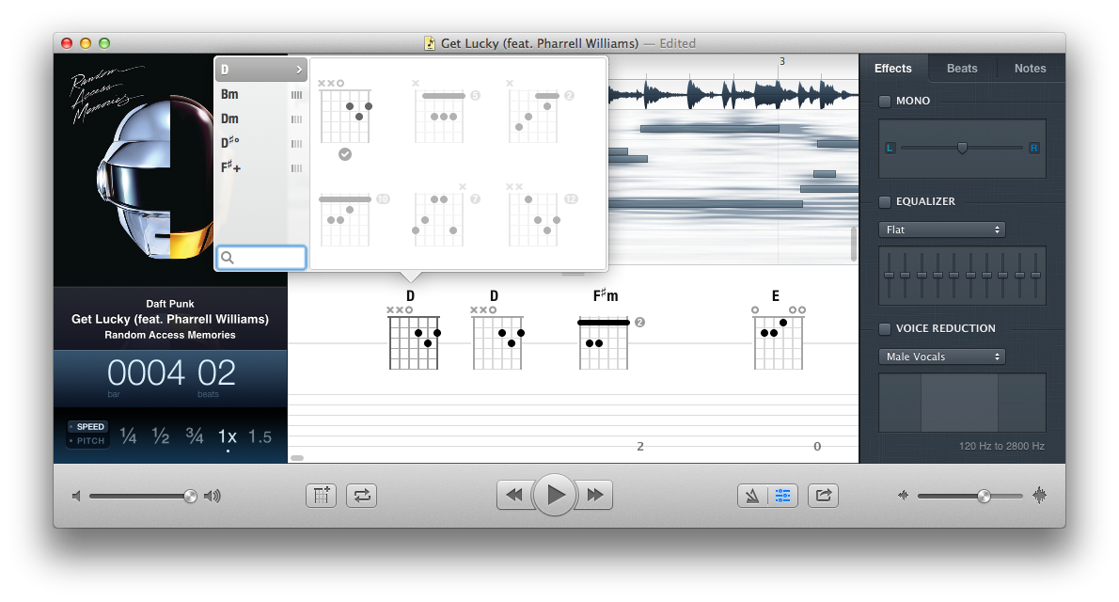Viewport: 1119px width, 602px height.
Task: Set playback speed to 1.5
Action: (x=260, y=436)
